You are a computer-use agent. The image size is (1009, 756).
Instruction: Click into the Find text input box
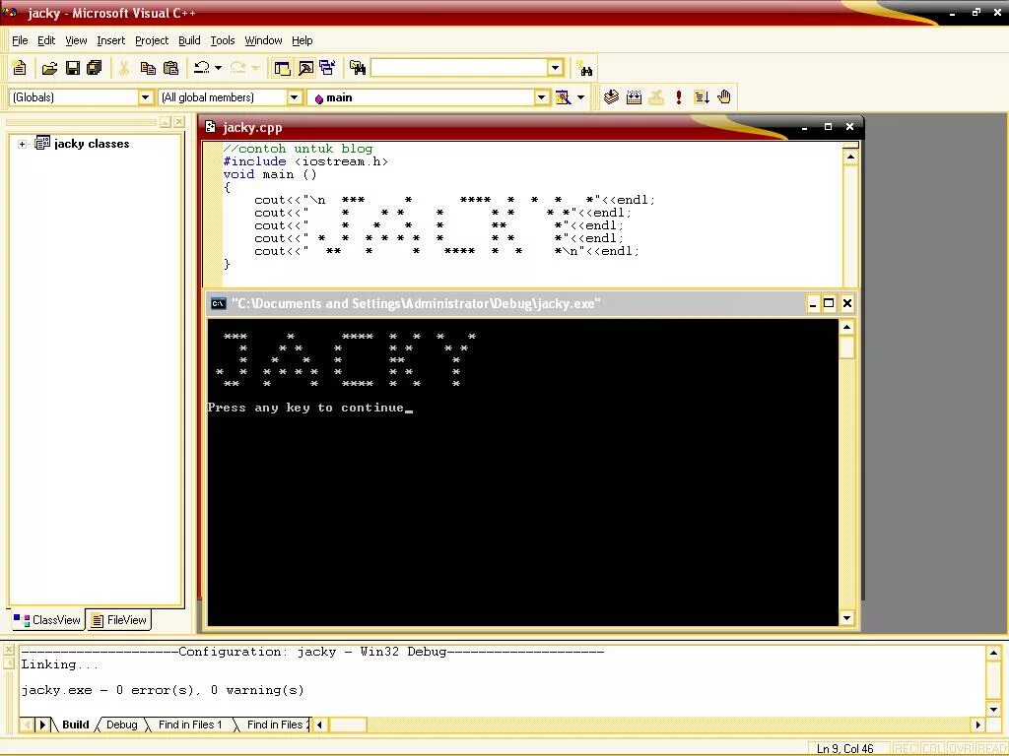[459, 68]
